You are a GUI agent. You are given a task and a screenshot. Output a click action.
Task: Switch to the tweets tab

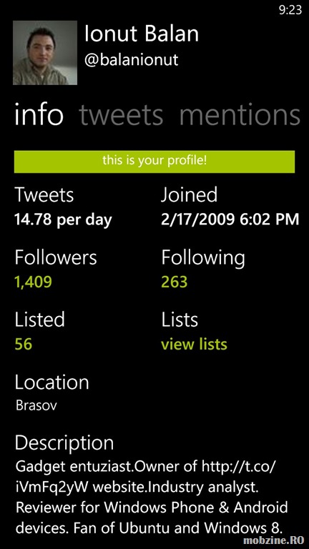tap(121, 115)
